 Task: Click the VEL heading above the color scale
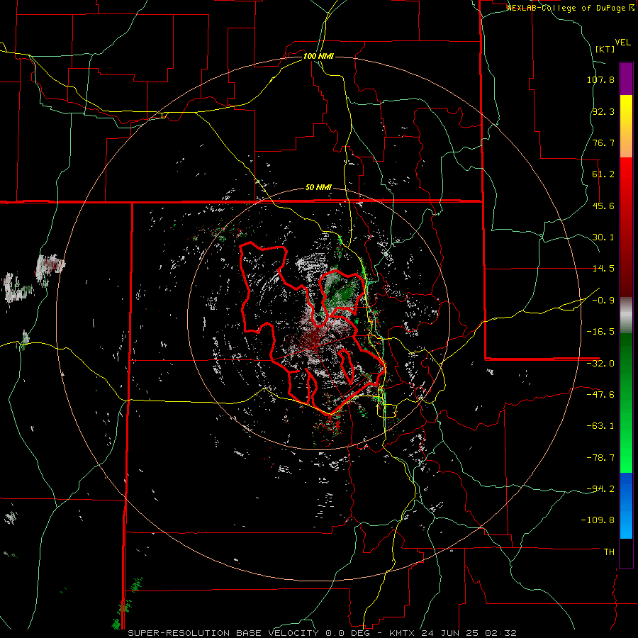(x=623, y=43)
